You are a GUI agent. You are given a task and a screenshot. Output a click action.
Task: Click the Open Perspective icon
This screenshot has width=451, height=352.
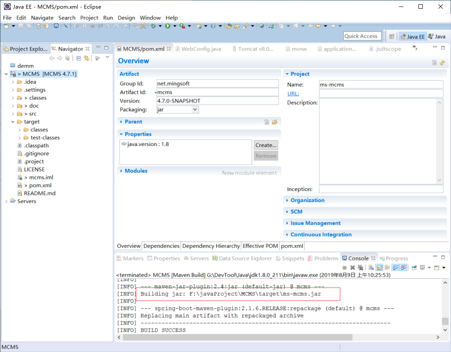tap(392, 36)
